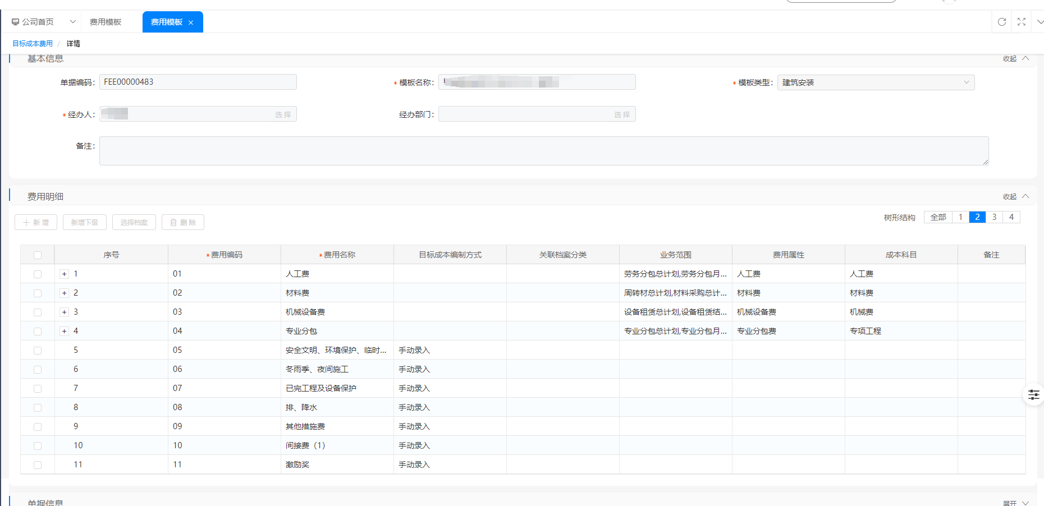This screenshot has width=1044, height=506.
Task: Expand the 机械设备费 row tree node
Action: [x=65, y=312]
